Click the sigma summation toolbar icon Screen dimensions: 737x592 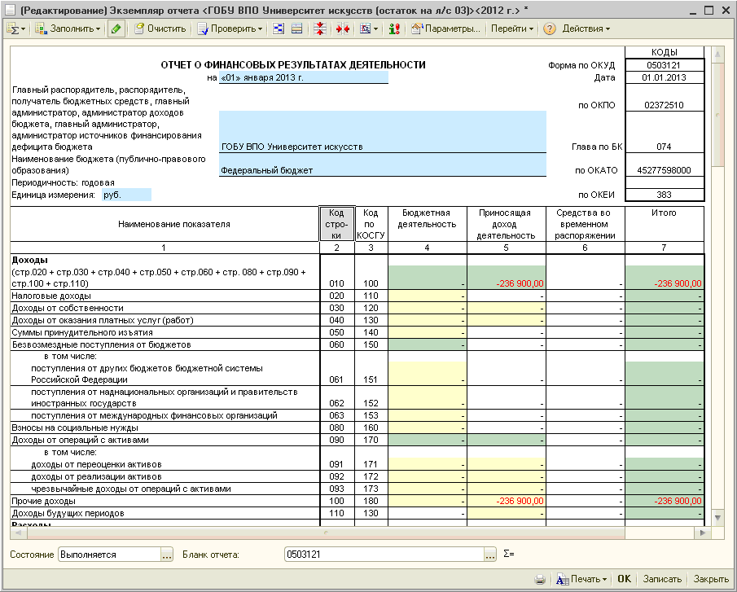[15, 29]
